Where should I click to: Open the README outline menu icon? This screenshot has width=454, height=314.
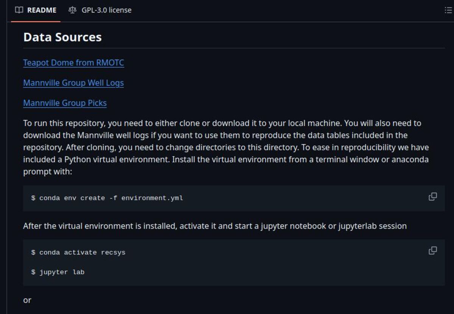click(x=448, y=10)
